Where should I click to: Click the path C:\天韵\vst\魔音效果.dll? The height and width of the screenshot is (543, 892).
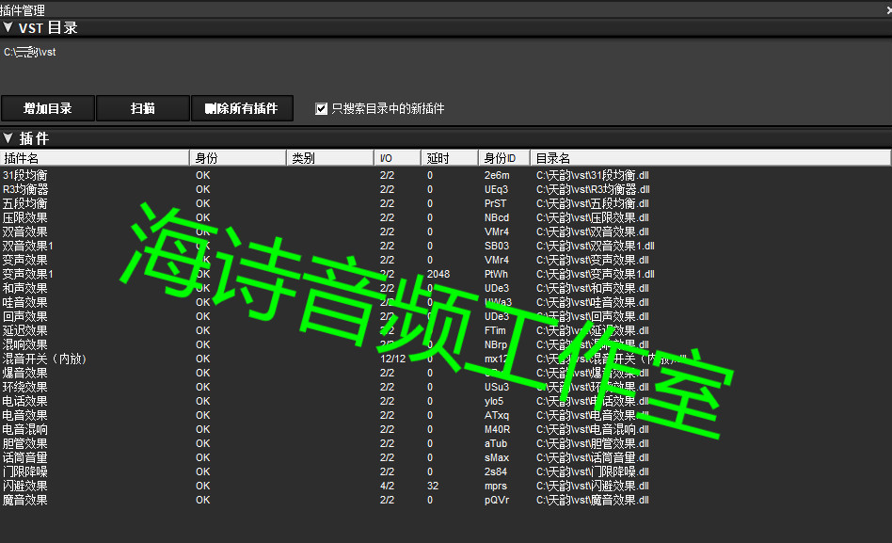click(x=592, y=500)
